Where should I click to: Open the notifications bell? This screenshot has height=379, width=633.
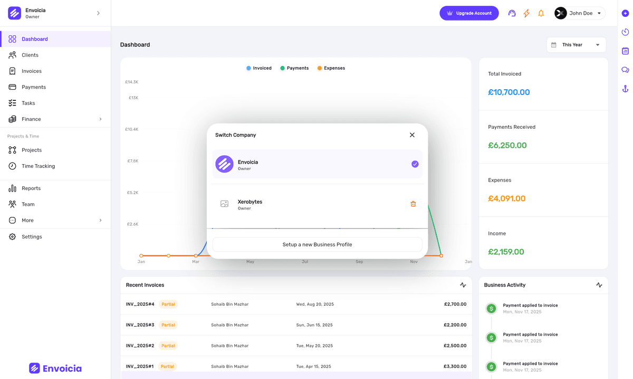pyautogui.click(x=541, y=13)
